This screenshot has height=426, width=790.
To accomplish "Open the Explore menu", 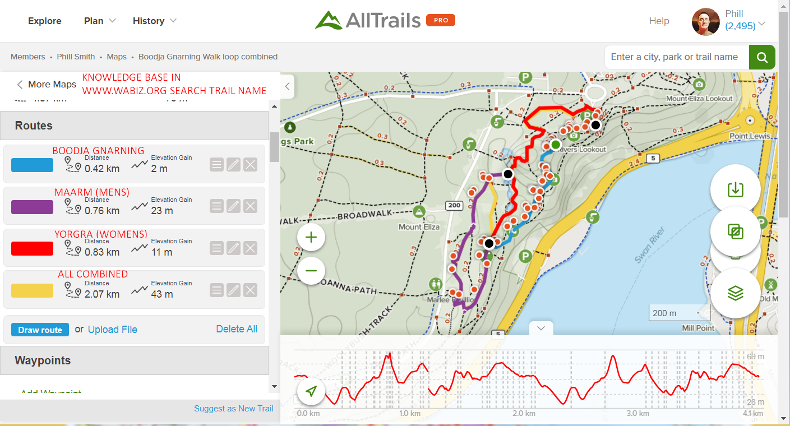I will 45,21.
